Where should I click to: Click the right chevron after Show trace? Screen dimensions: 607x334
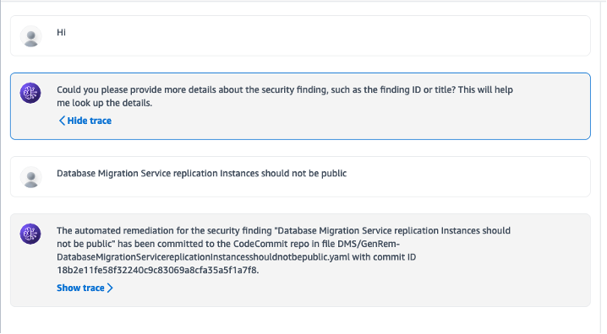110,288
